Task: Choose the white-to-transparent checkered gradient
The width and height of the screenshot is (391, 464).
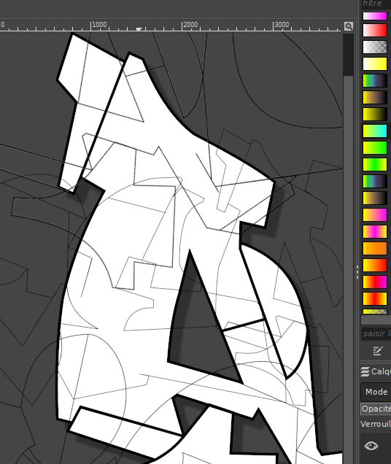Action: (375, 47)
